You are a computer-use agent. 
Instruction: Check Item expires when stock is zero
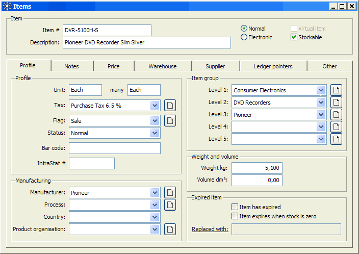(235, 216)
